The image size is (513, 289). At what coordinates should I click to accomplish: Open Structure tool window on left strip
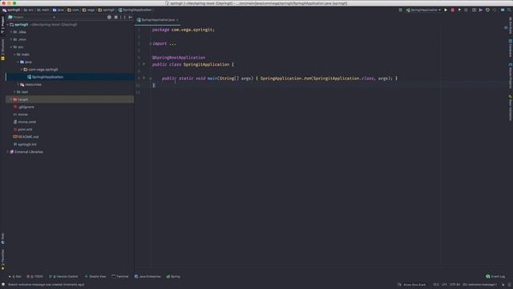[3, 49]
